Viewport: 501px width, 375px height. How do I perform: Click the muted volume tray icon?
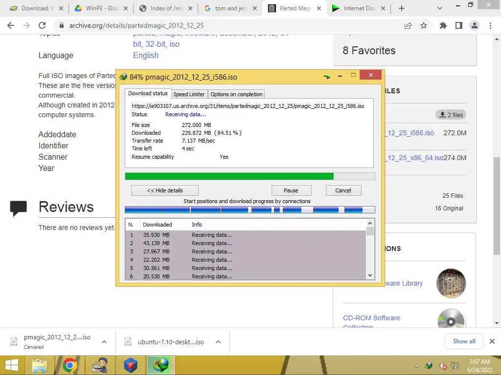(442, 366)
